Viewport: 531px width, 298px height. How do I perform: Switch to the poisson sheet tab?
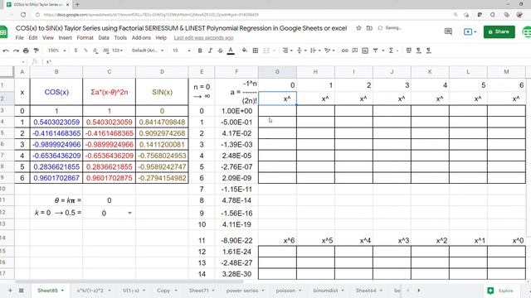click(x=285, y=291)
